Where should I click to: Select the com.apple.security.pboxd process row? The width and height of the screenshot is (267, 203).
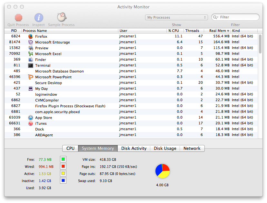[x=131, y=111]
